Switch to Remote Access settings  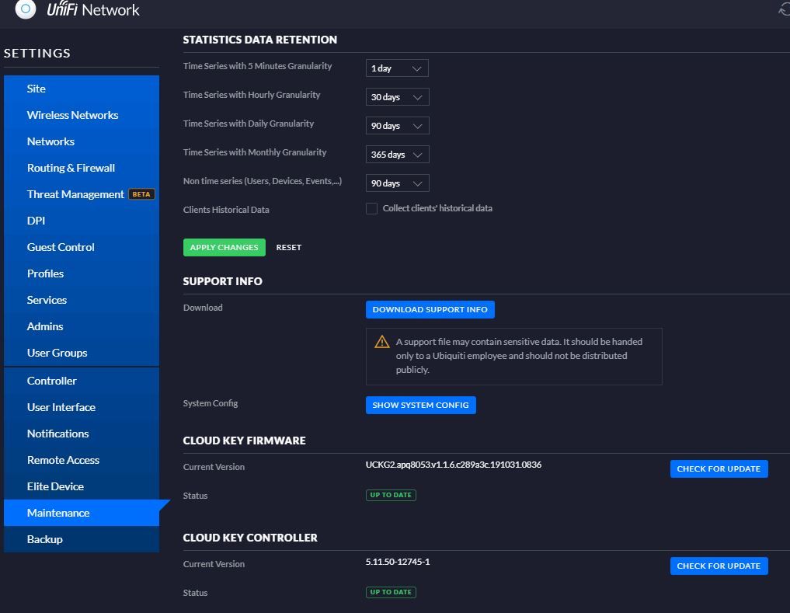point(63,460)
